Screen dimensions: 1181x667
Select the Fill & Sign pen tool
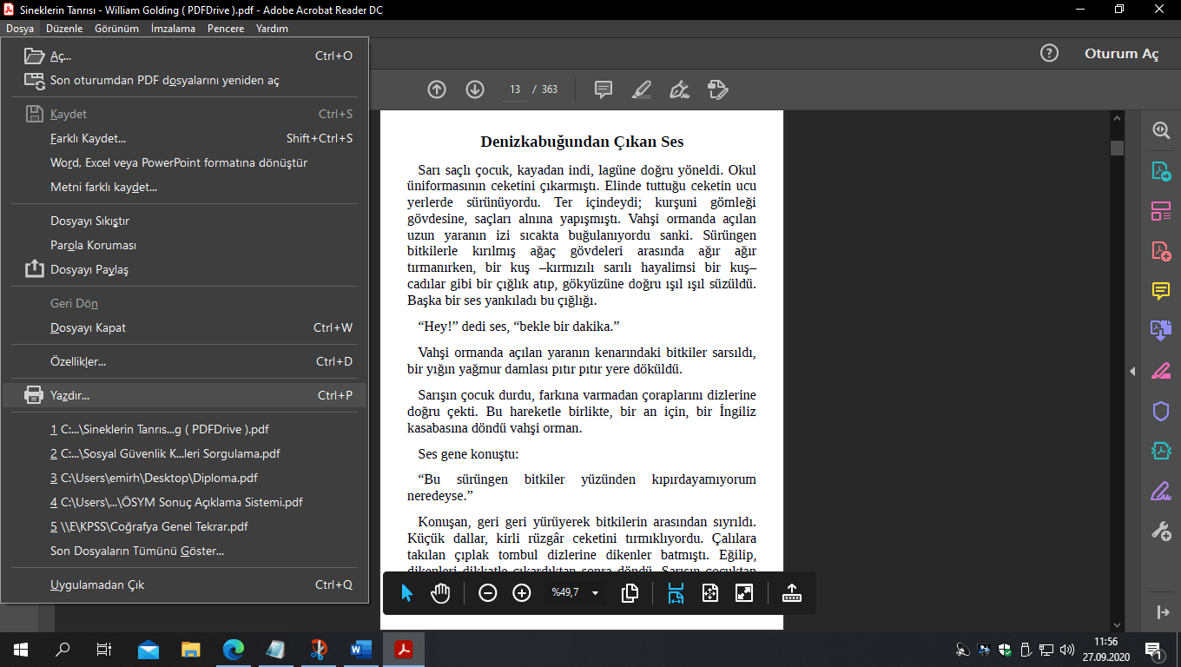pos(1159,491)
